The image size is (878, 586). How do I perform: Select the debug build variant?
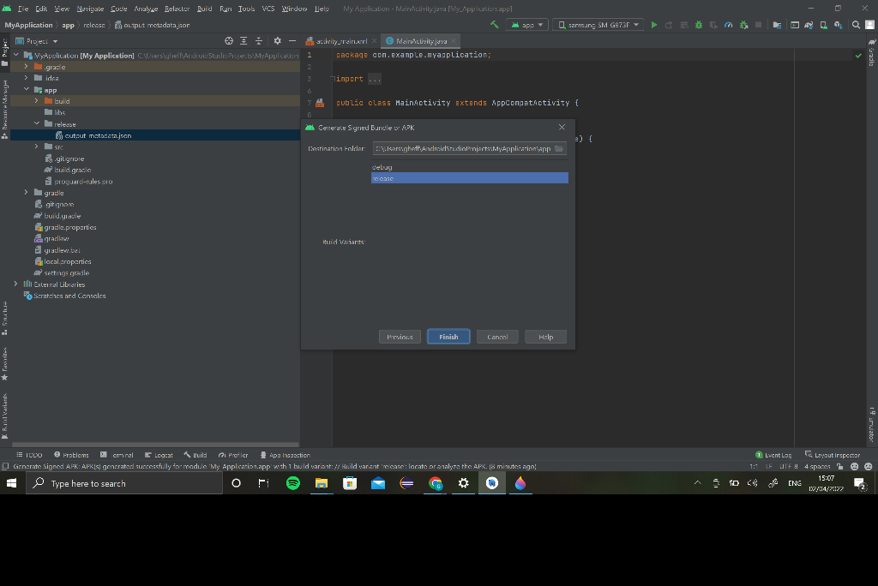(470, 167)
